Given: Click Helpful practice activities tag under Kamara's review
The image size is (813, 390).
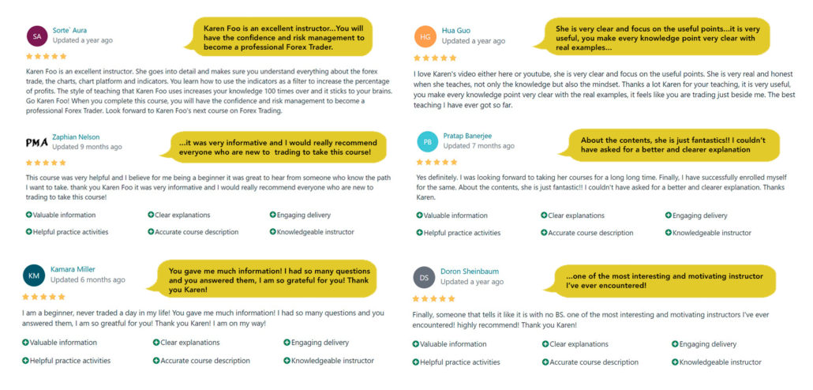Looking at the screenshot, I should (x=66, y=361).
